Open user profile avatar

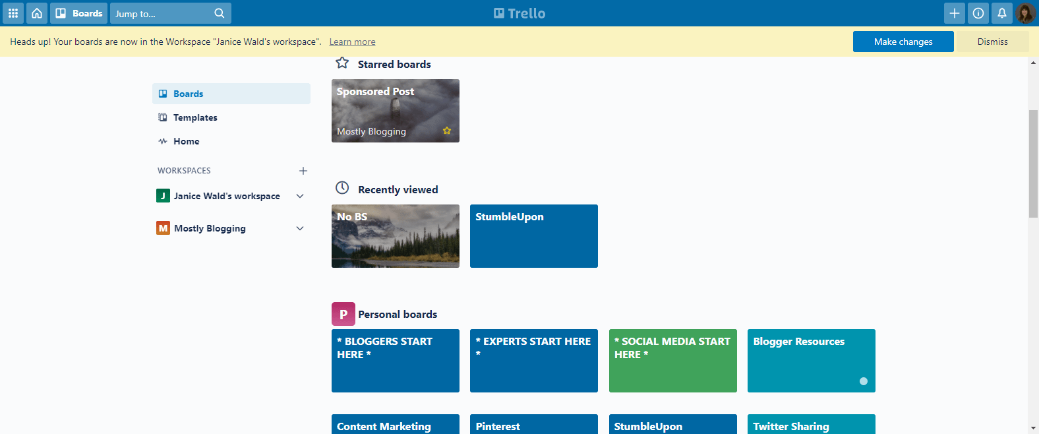[1026, 13]
